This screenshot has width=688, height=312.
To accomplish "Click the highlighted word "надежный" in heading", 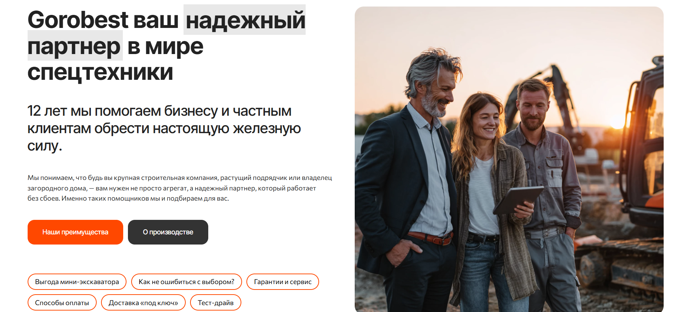I will [x=245, y=20].
